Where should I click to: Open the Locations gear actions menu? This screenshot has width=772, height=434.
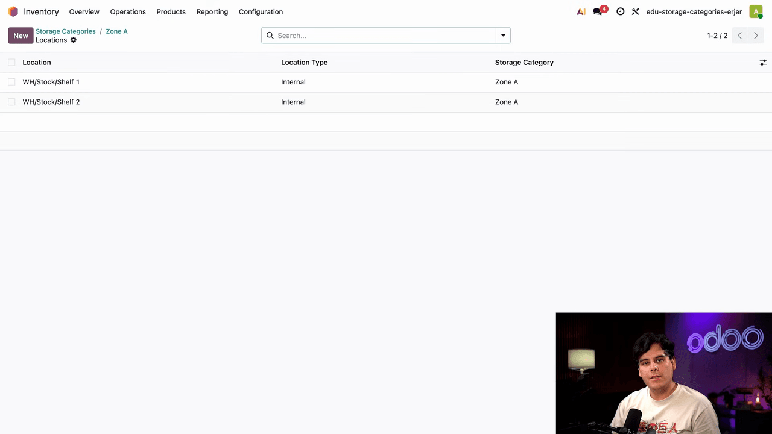(74, 40)
